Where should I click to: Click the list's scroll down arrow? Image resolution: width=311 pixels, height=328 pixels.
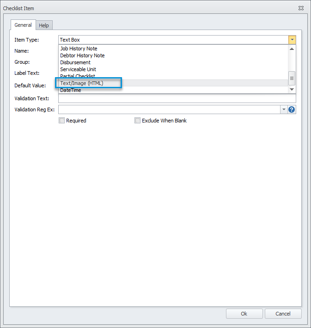[292, 89]
